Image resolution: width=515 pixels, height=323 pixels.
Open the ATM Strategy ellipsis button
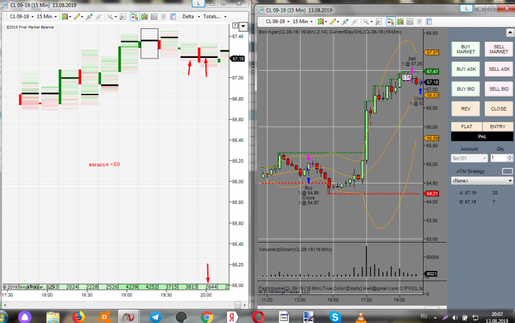coord(507,171)
